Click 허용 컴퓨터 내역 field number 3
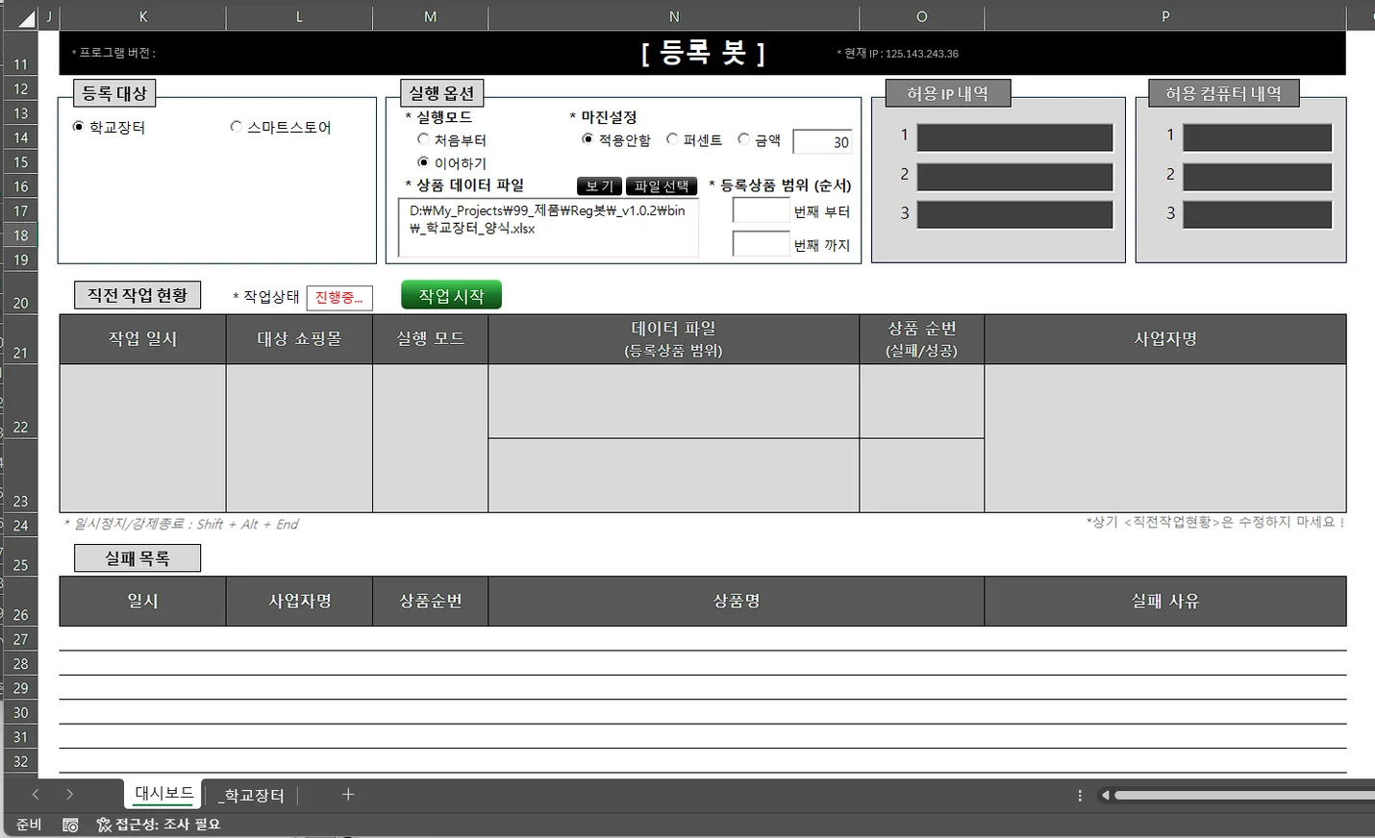This screenshot has width=1375, height=838. tap(1257, 214)
